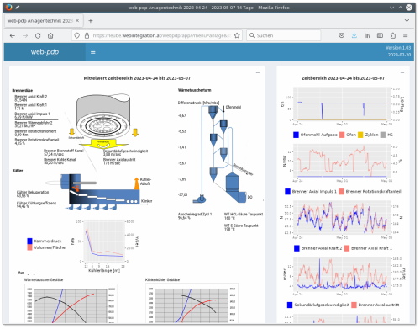Open a new browser tab
This screenshot has height=329, width=420.
91,21
